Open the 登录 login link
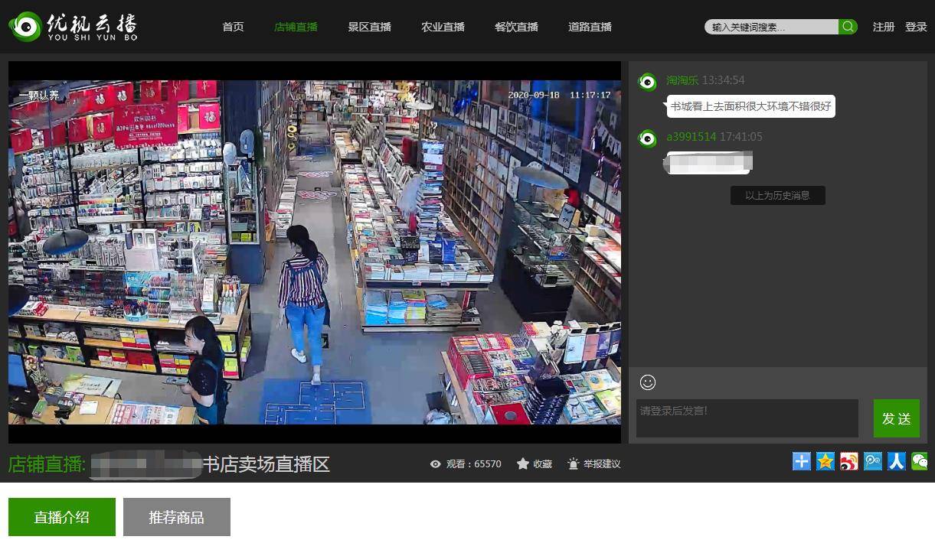 point(916,26)
